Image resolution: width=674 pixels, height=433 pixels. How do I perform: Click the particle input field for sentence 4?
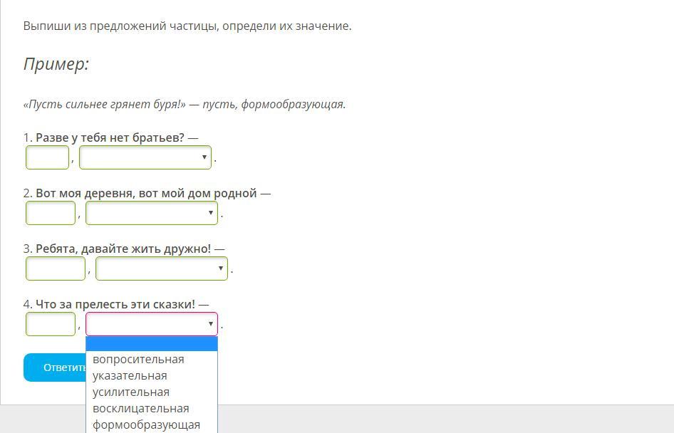(51, 324)
